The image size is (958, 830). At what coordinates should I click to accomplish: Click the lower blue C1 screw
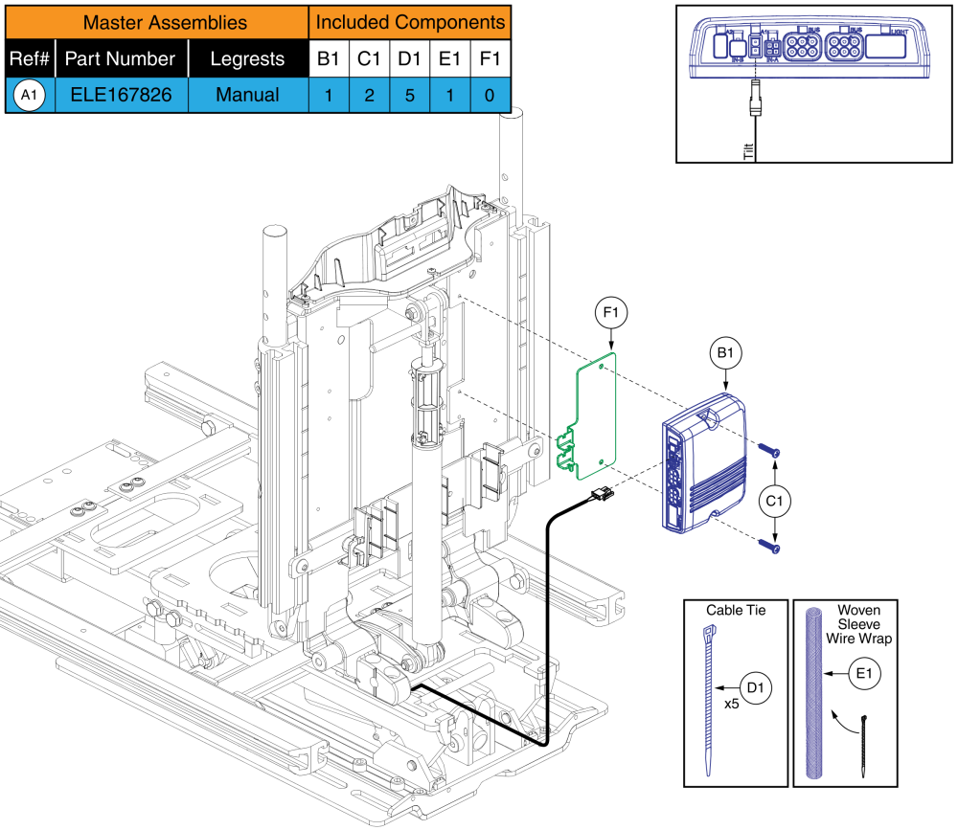click(768, 546)
